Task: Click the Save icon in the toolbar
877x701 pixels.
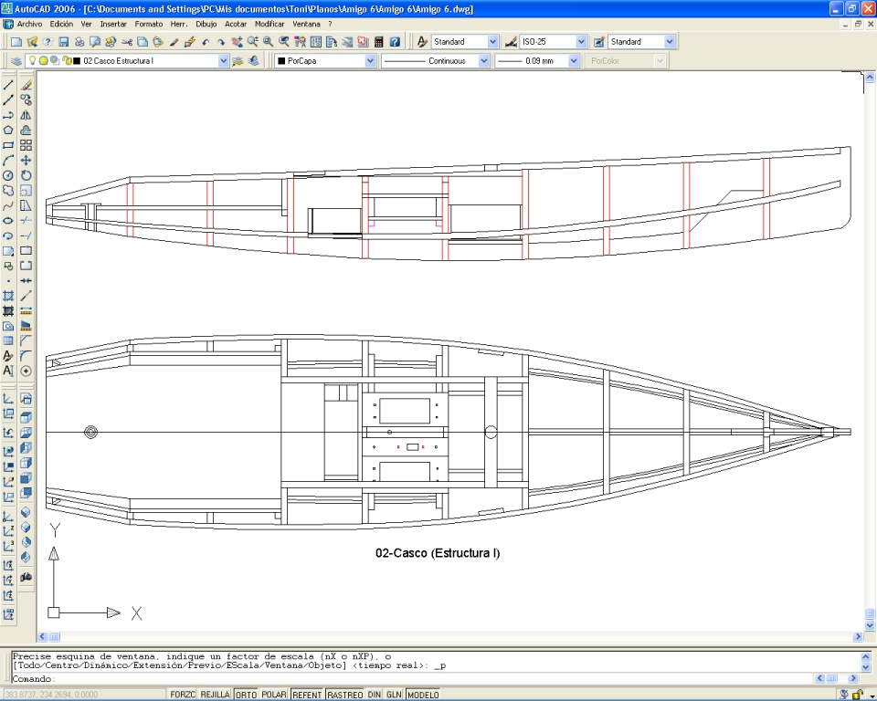Action: (x=64, y=42)
